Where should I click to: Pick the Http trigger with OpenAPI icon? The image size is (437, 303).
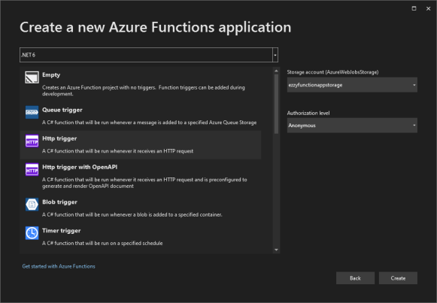[32, 170]
